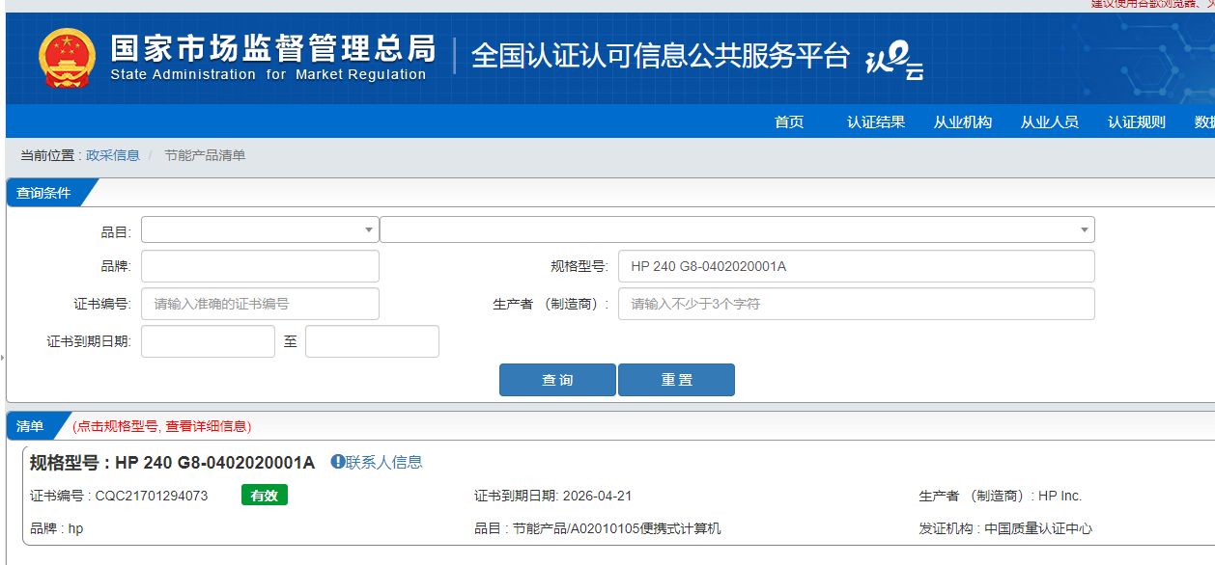Open result 规格型号 HP 240 G8-0402020001A
Image resolution: width=1215 pixels, height=565 pixels.
[173, 463]
